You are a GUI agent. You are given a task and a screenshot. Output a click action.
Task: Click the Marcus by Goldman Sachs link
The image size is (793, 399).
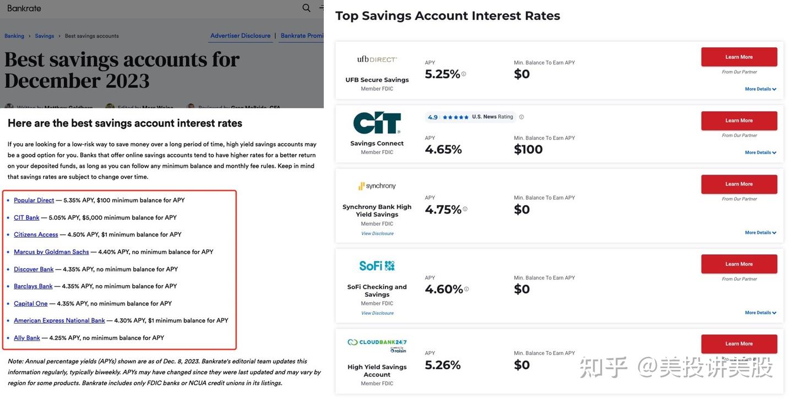coord(51,252)
